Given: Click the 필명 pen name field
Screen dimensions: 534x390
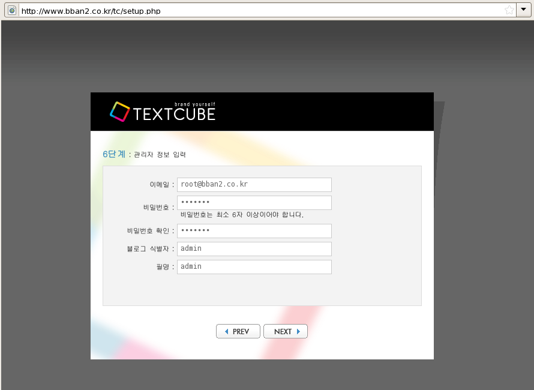Looking at the screenshot, I should (x=254, y=267).
